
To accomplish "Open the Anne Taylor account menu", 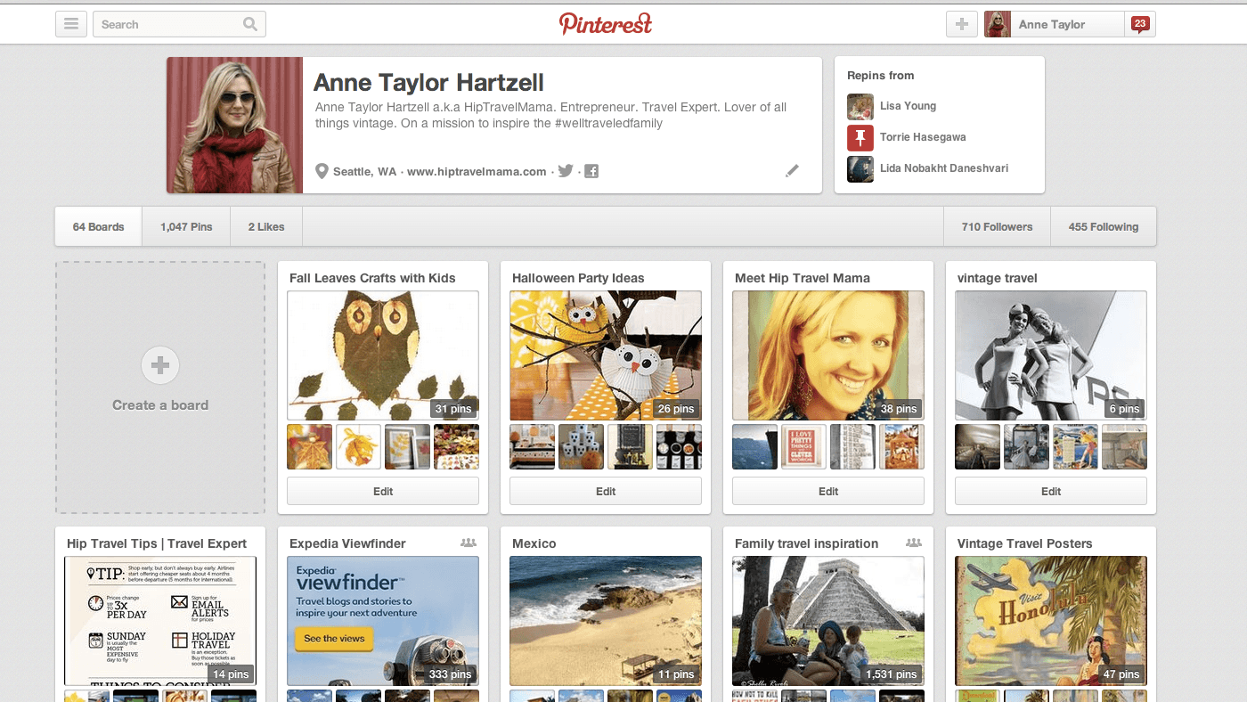I will tap(1055, 24).
